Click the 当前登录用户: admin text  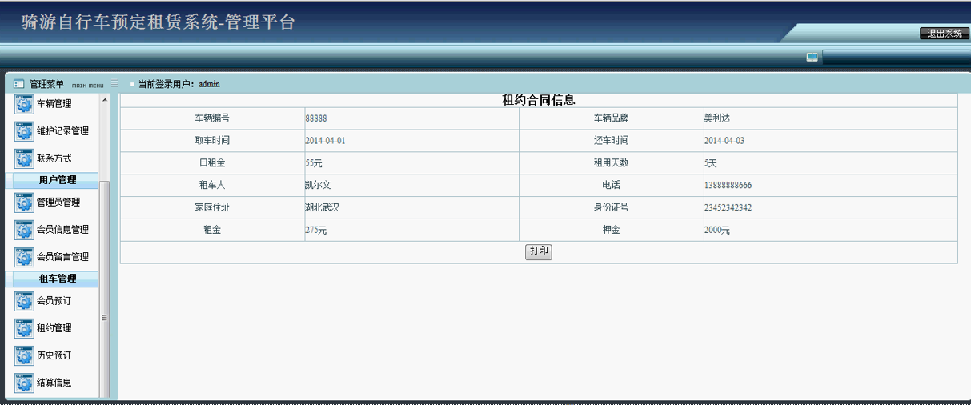click(x=179, y=84)
